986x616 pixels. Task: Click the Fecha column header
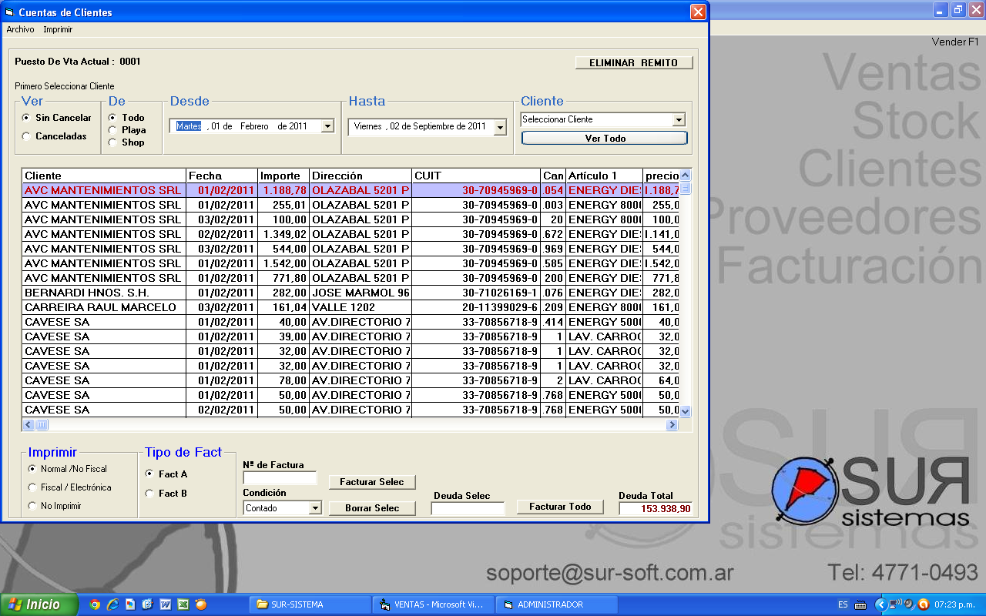222,176
